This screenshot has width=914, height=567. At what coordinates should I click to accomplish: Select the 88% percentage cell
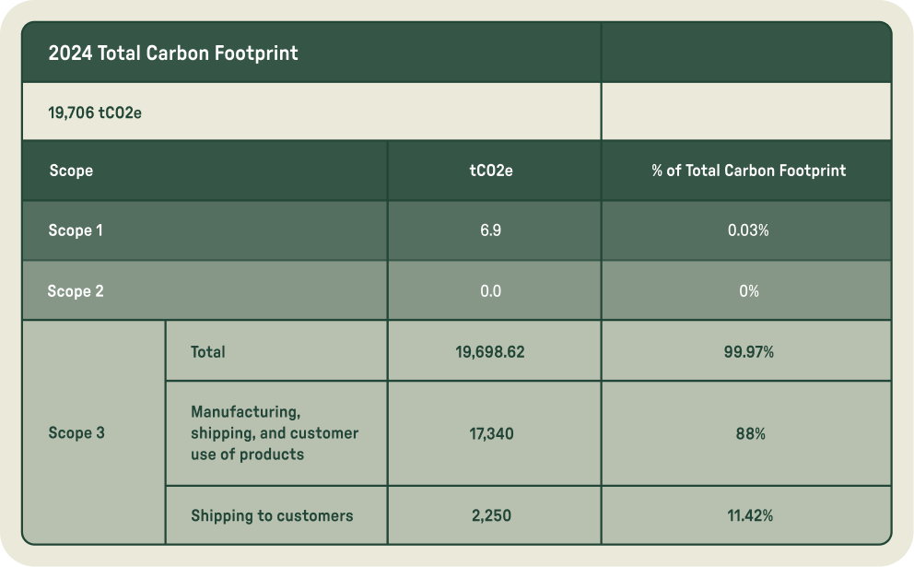tap(748, 433)
